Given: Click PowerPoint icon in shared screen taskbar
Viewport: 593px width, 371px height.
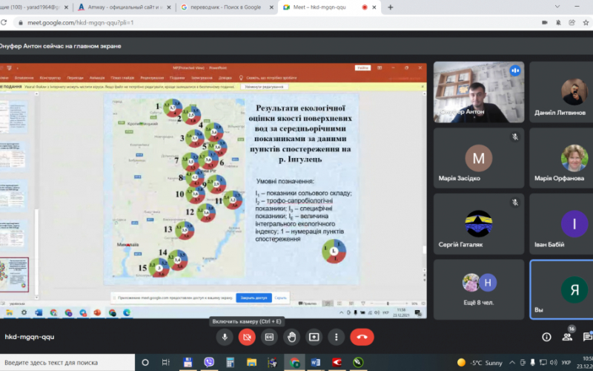Looking at the screenshot, I should (98, 312).
